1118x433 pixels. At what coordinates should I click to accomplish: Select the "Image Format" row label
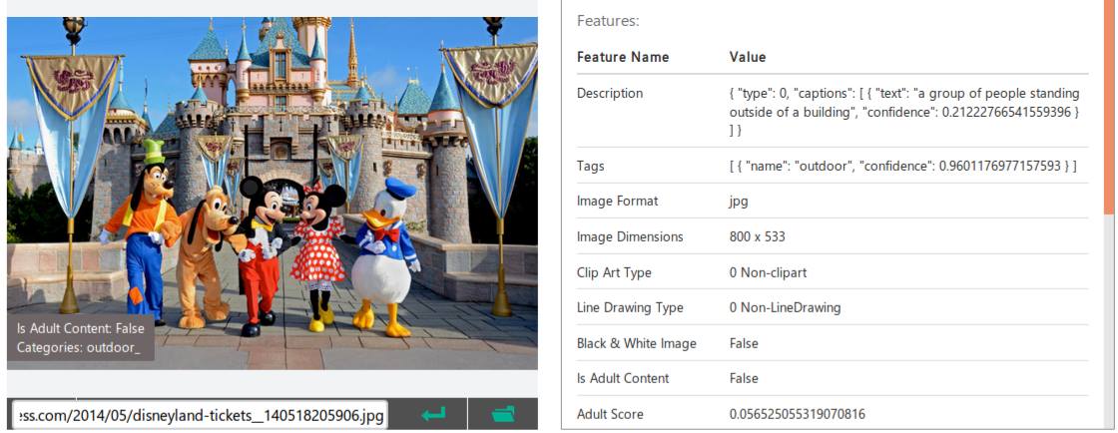618,201
